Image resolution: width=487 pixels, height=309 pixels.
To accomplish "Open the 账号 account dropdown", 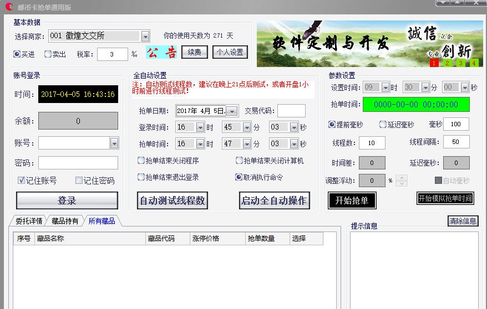I will pyautogui.click(x=114, y=143).
